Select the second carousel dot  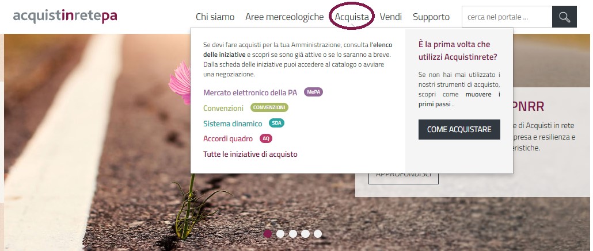coord(280,234)
